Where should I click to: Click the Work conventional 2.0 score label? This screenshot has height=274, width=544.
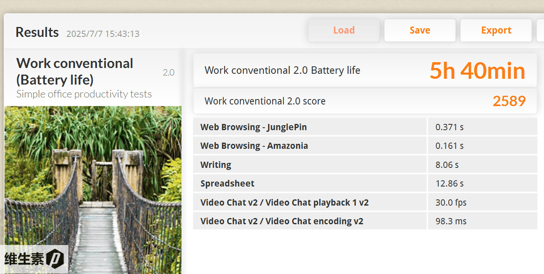[265, 101]
